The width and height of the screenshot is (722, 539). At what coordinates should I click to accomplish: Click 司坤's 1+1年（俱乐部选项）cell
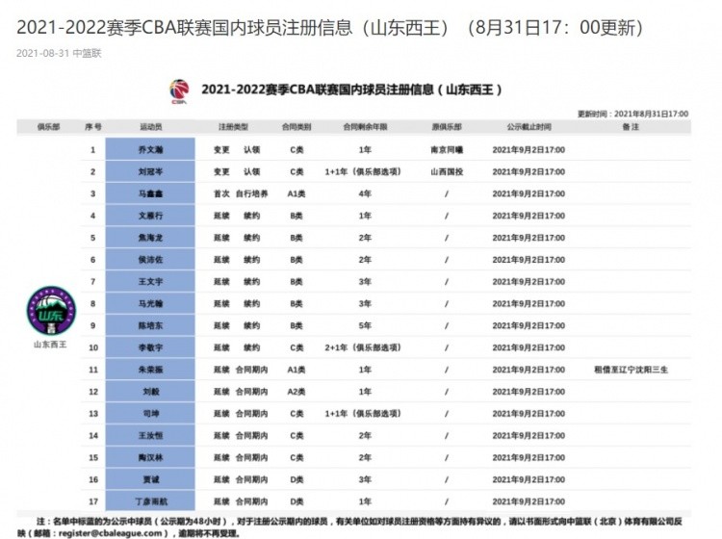click(363, 413)
